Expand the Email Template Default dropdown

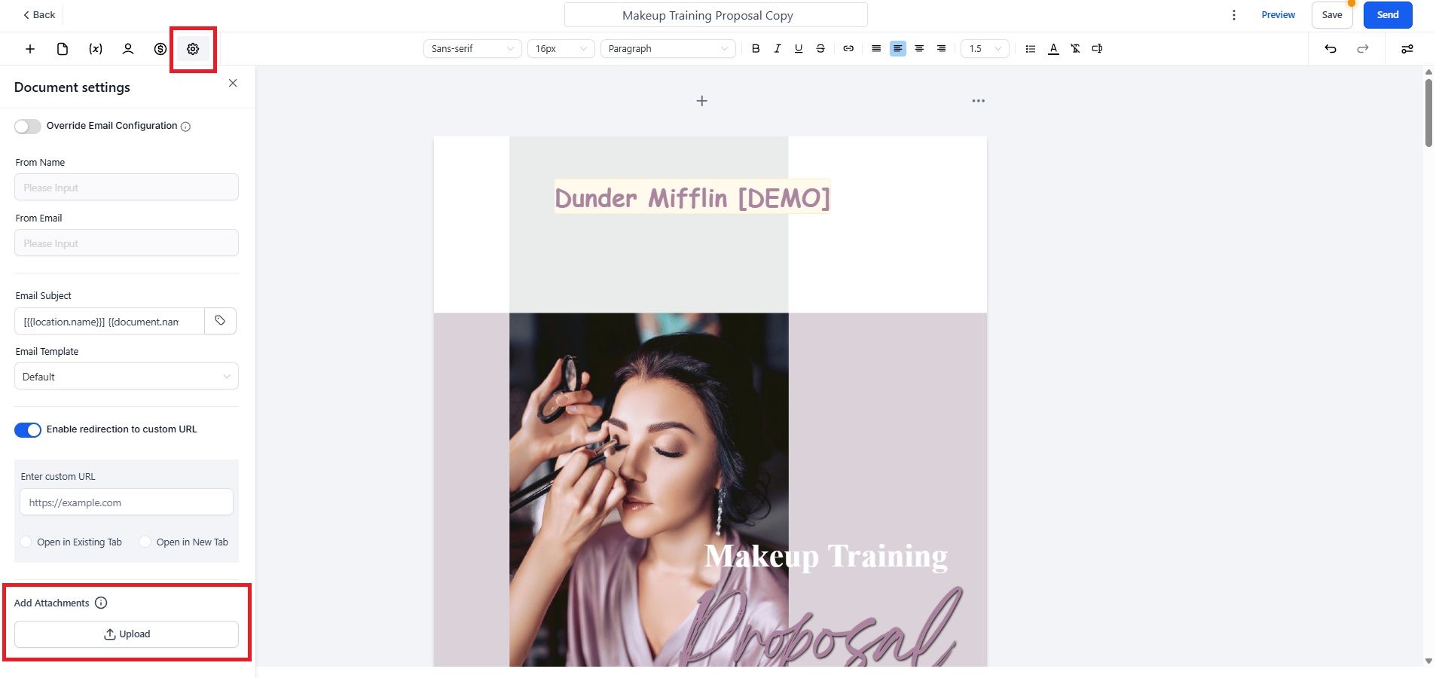coord(127,377)
